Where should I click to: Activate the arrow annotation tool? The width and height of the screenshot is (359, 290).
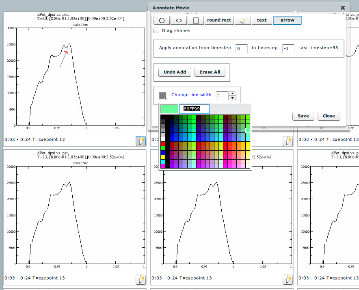pyautogui.click(x=288, y=20)
